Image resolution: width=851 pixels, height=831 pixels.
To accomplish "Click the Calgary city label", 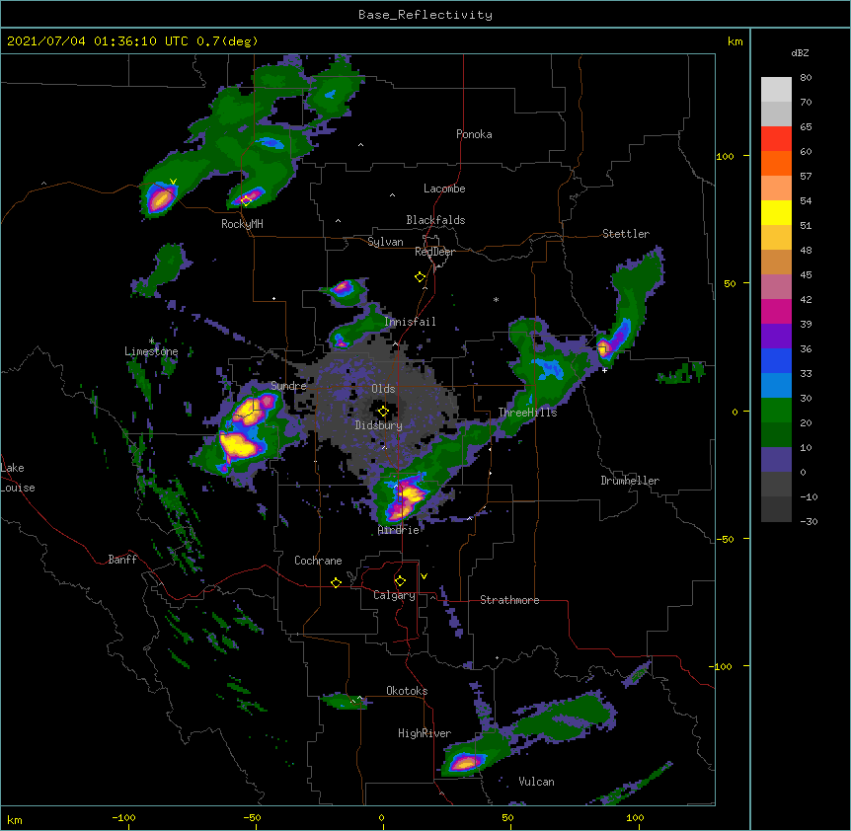I will pos(394,595).
